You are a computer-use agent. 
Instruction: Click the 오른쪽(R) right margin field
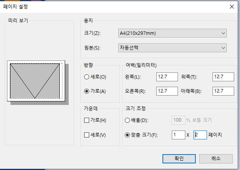click(x=167, y=91)
